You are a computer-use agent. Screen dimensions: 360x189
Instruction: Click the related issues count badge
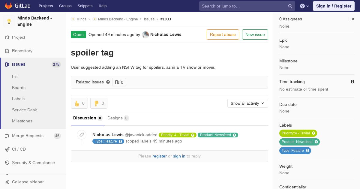pos(119,82)
